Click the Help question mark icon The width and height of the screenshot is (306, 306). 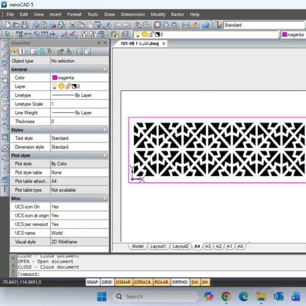tap(206, 24)
